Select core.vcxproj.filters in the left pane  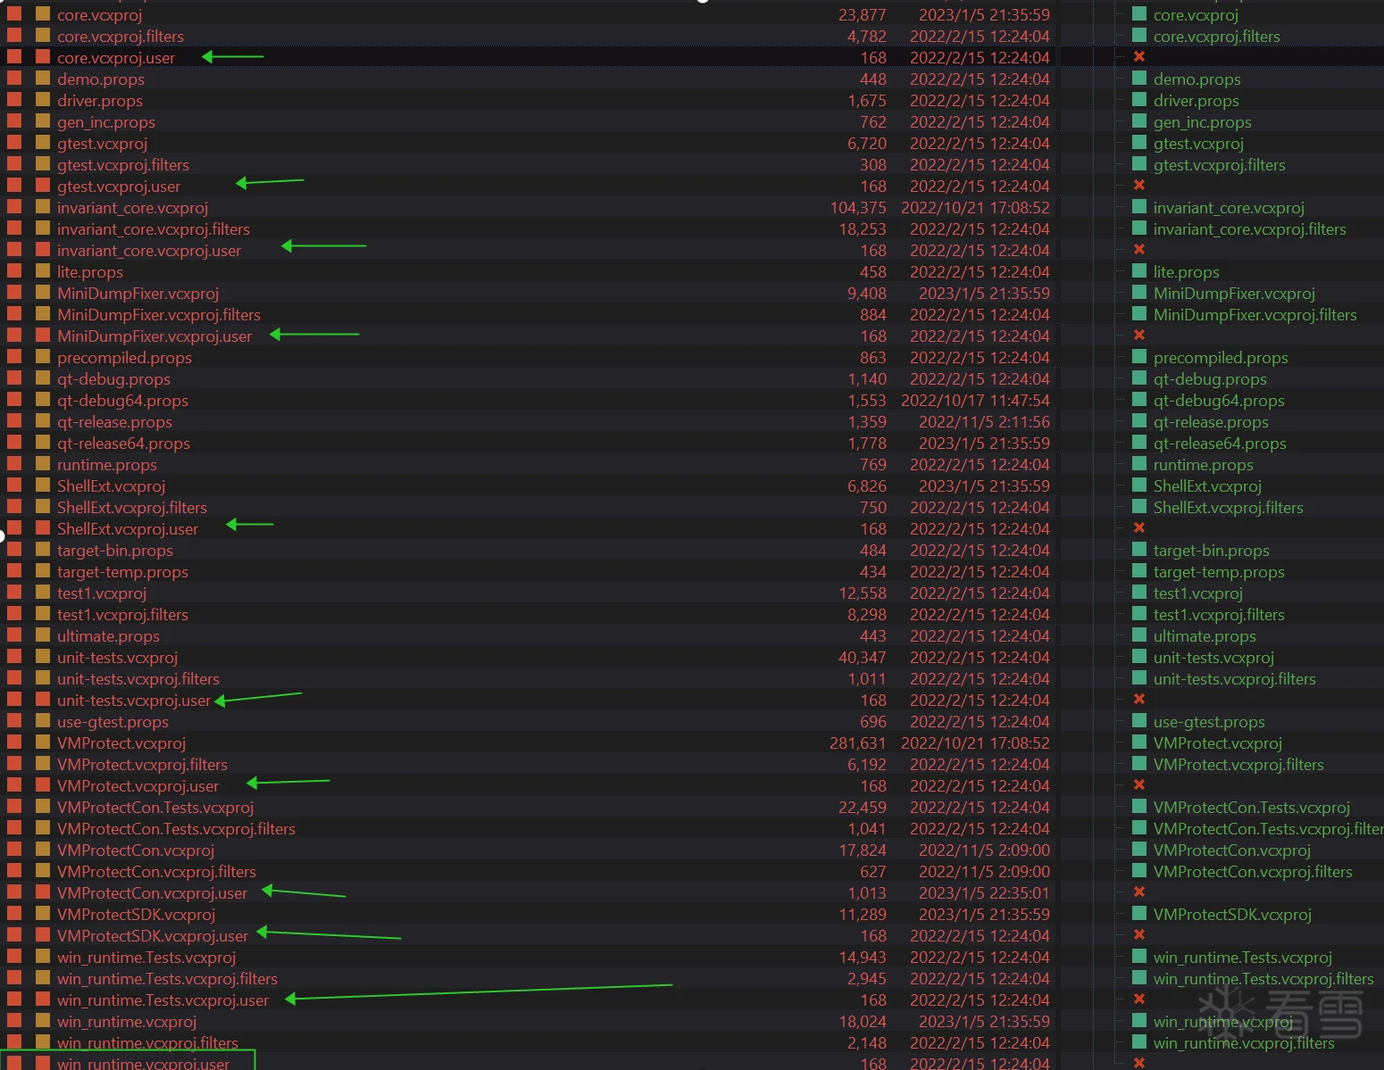pyautogui.click(x=121, y=37)
